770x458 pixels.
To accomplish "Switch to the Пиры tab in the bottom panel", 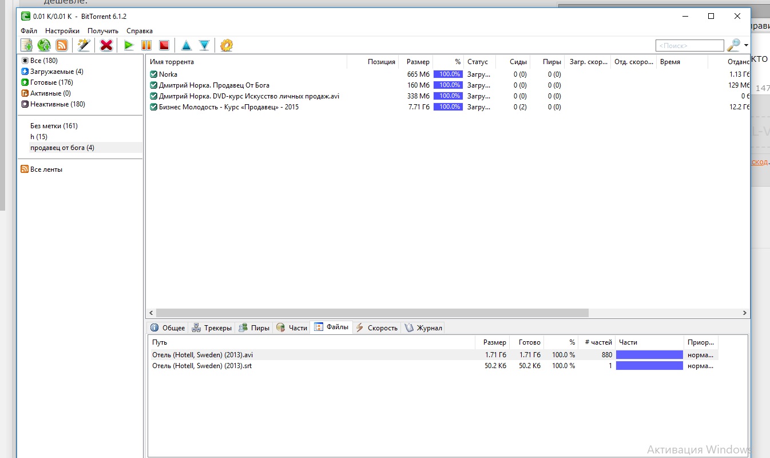I will (254, 328).
